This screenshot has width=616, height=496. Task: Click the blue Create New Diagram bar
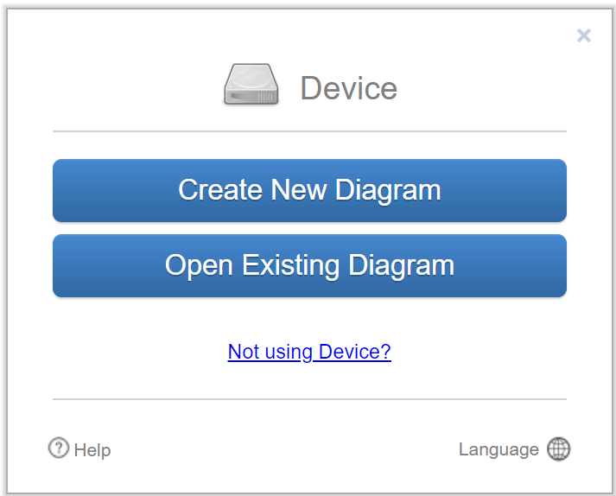(x=309, y=190)
